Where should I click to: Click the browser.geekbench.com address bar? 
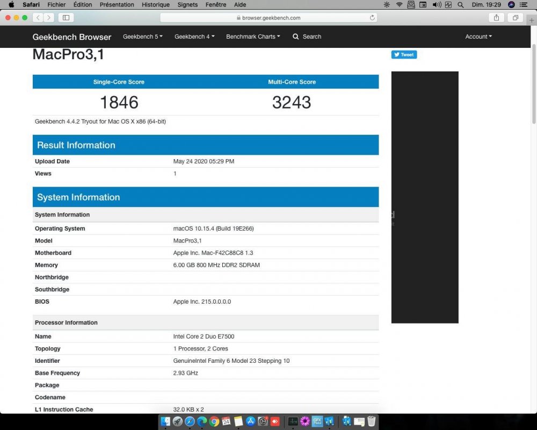268,18
